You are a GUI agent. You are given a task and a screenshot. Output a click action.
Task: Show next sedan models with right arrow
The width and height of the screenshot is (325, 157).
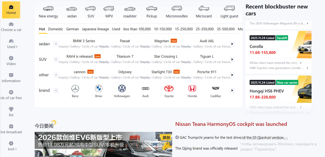[x=232, y=44]
